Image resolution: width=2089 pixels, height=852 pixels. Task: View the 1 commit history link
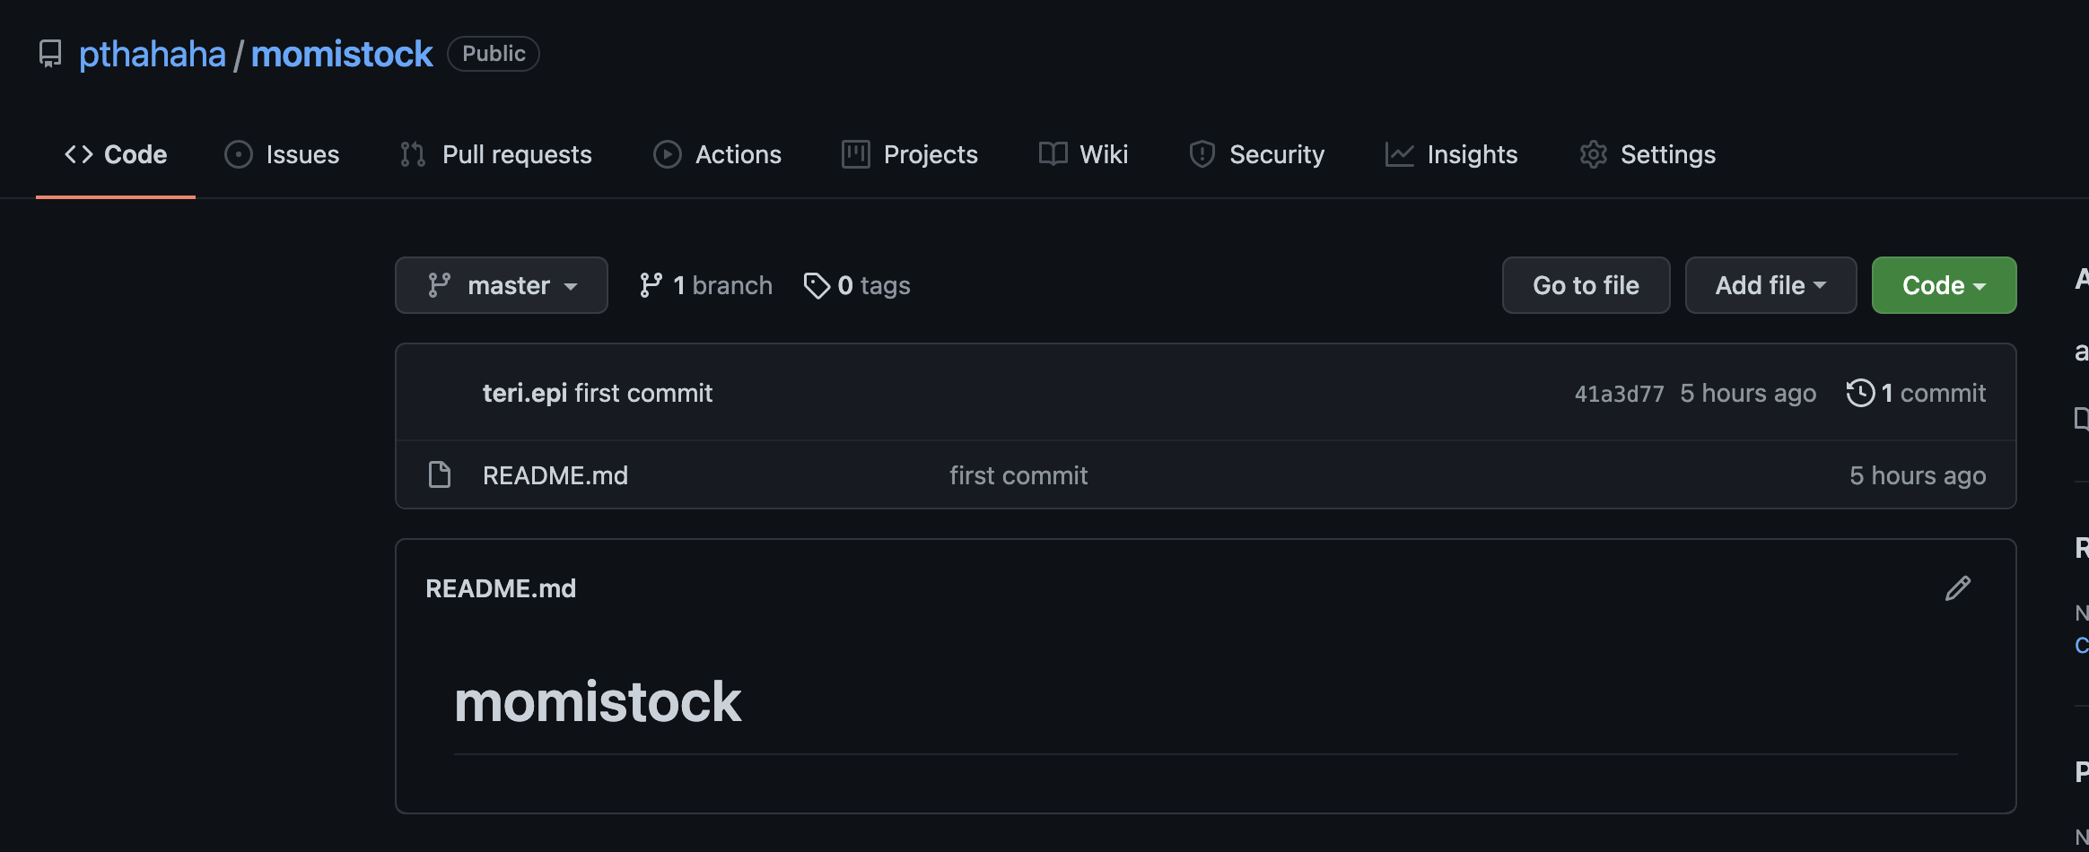(1916, 393)
